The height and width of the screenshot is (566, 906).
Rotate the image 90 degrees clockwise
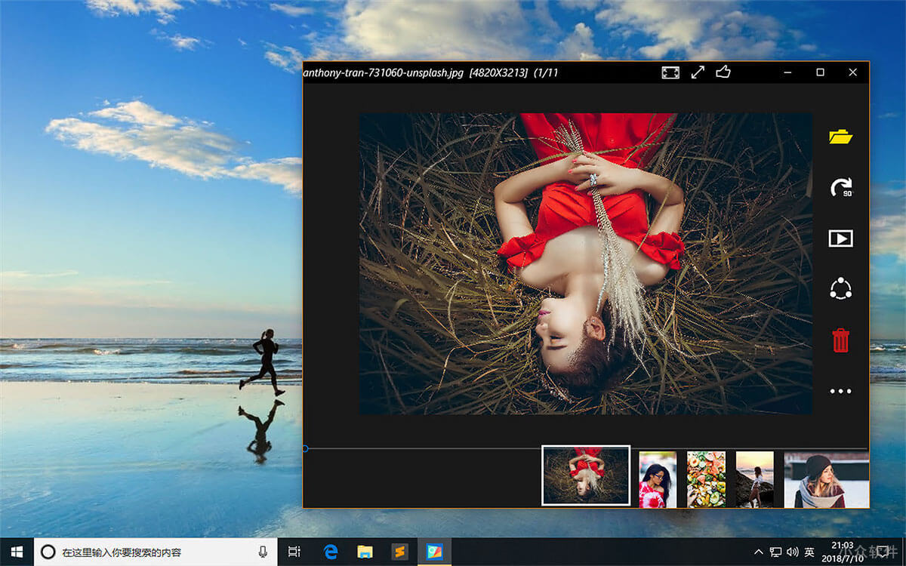coord(840,188)
